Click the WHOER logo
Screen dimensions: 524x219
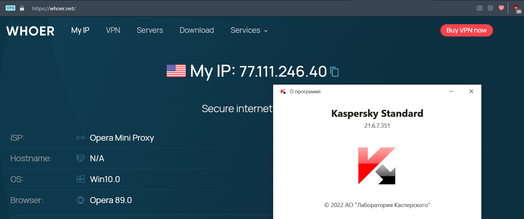[x=30, y=31]
